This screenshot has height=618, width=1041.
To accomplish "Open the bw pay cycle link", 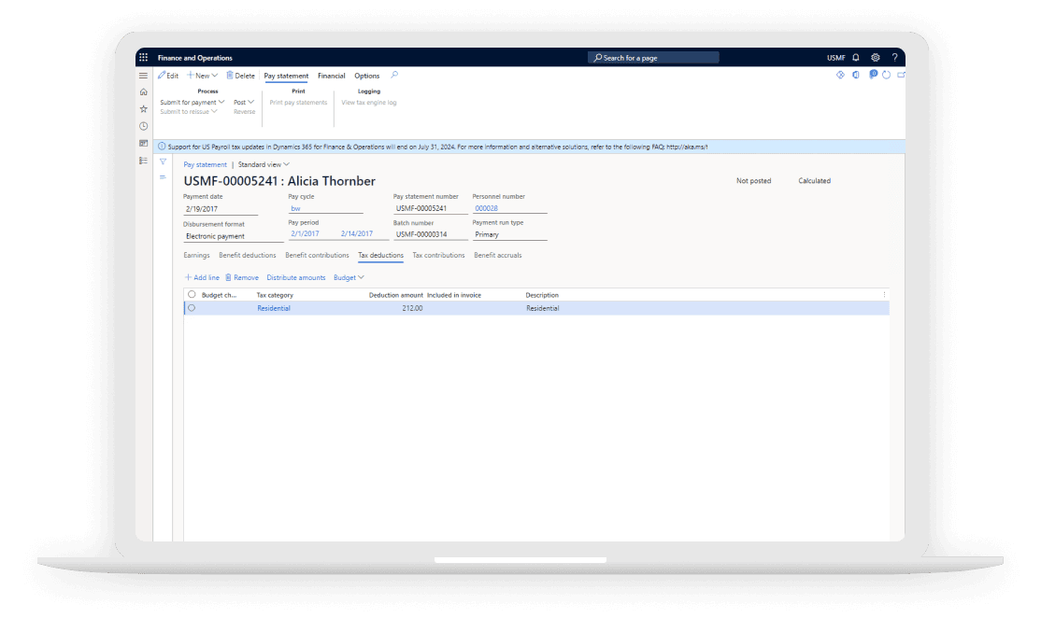I will click(x=295, y=208).
